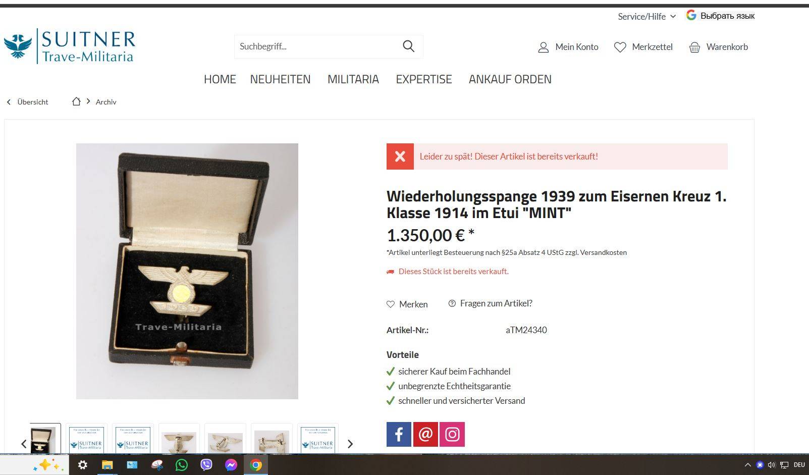Open the Warenkorb basket icon
Image resolution: width=809 pixels, height=475 pixels.
point(694,47)
